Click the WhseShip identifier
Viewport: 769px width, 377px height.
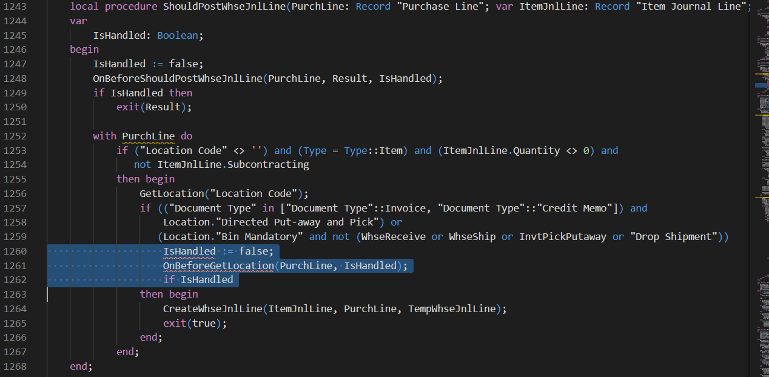[x=472, y=237]
